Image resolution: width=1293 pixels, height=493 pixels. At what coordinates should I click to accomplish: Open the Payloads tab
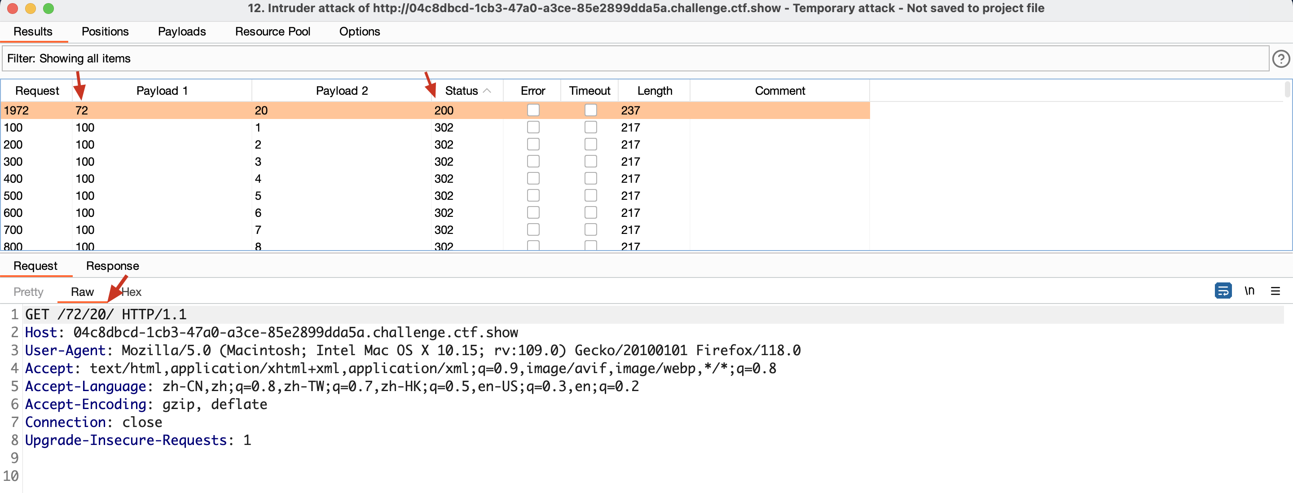point(182,31)
